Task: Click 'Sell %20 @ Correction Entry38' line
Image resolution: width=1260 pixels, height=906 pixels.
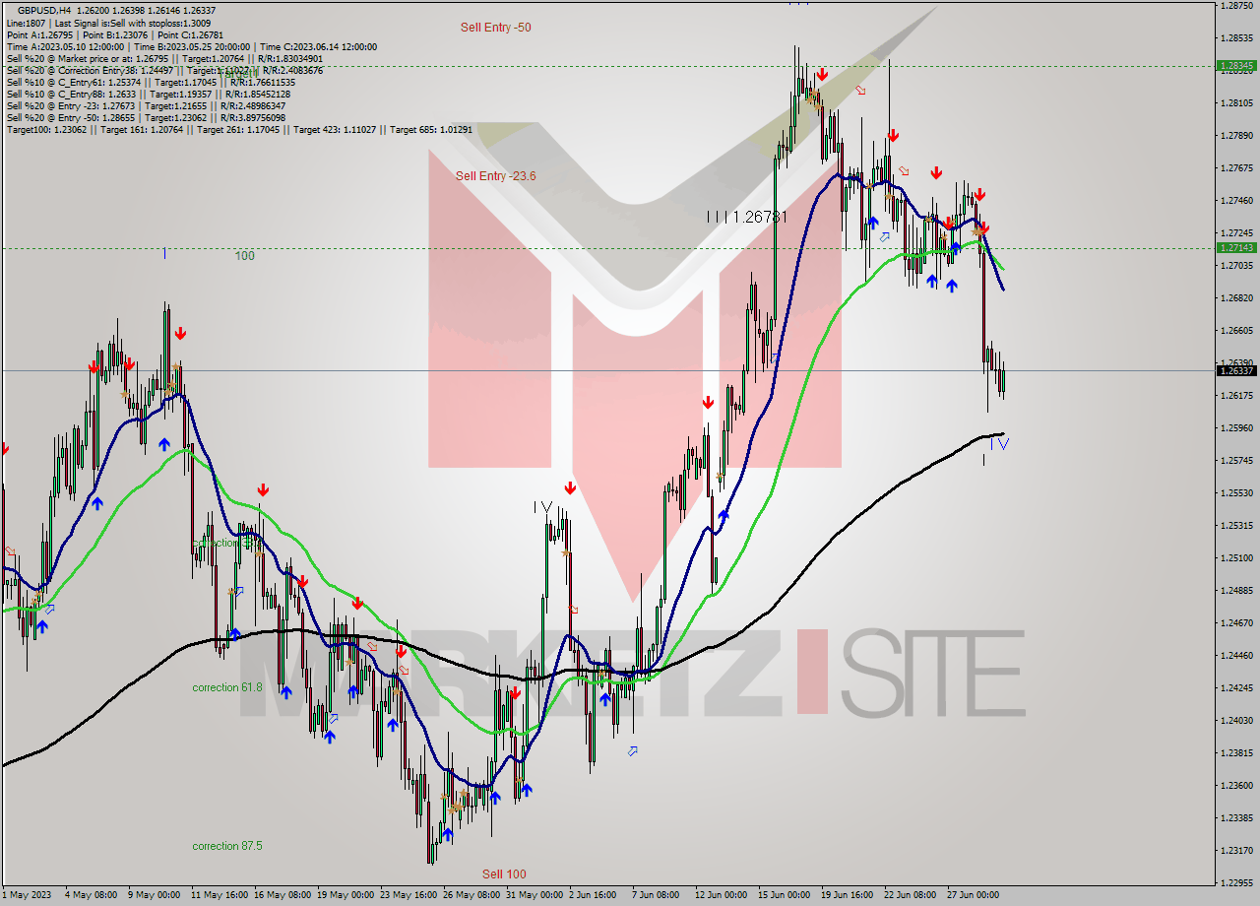Action: pos(164,70)
